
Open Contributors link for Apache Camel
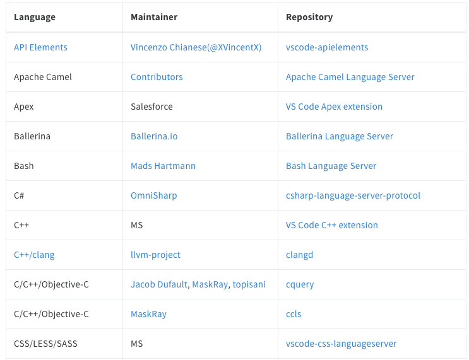click(157, 77)
